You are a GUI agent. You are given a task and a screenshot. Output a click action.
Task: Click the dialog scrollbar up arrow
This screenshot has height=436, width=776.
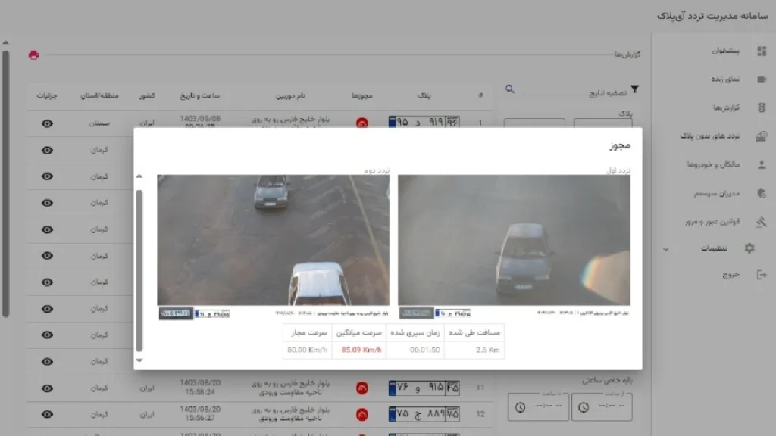[139, 176]
